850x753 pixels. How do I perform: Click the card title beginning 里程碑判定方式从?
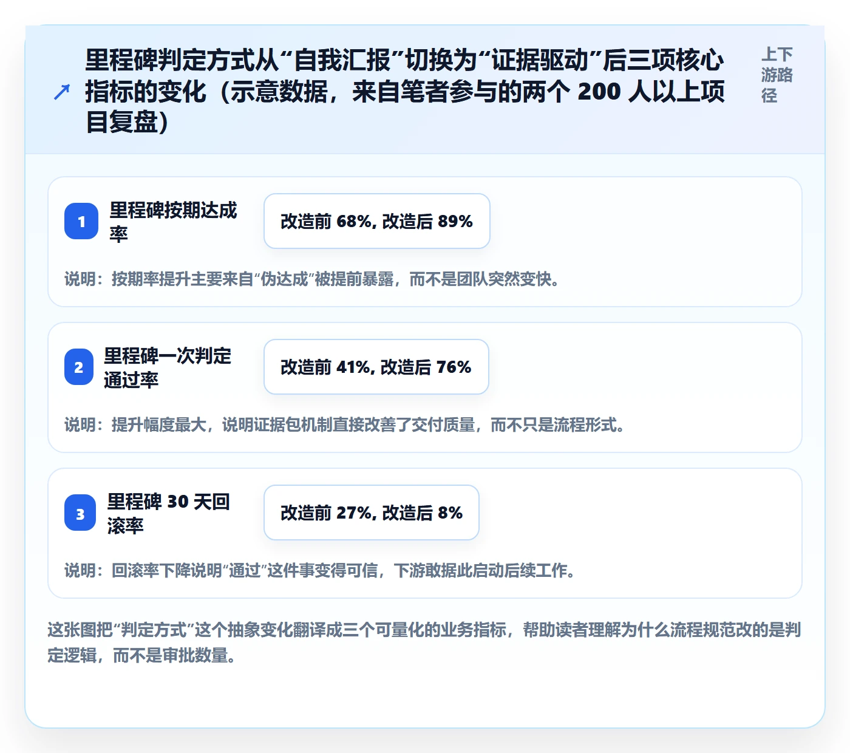point(405,90)
